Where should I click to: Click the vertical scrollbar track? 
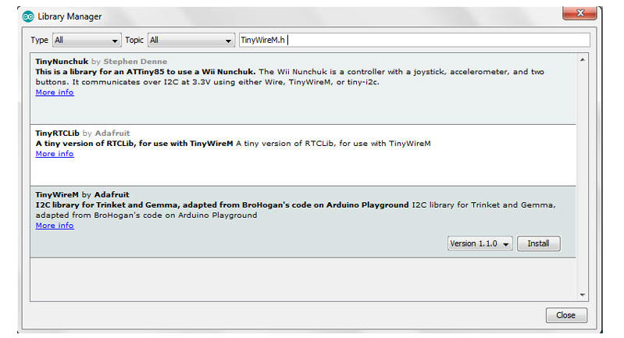coord(582,180)
